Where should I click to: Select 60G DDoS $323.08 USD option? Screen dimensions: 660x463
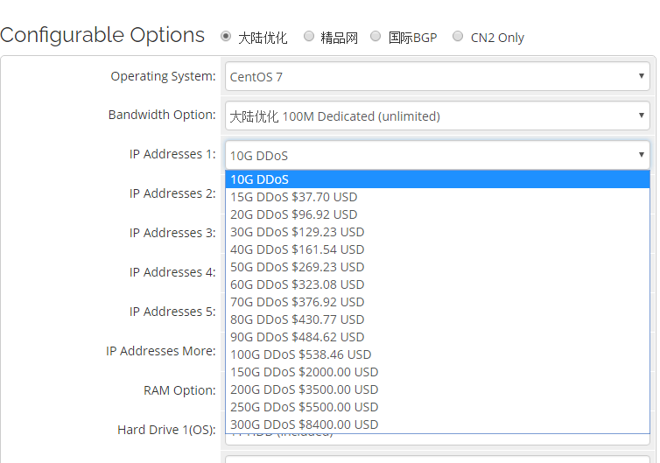(437, 284)
